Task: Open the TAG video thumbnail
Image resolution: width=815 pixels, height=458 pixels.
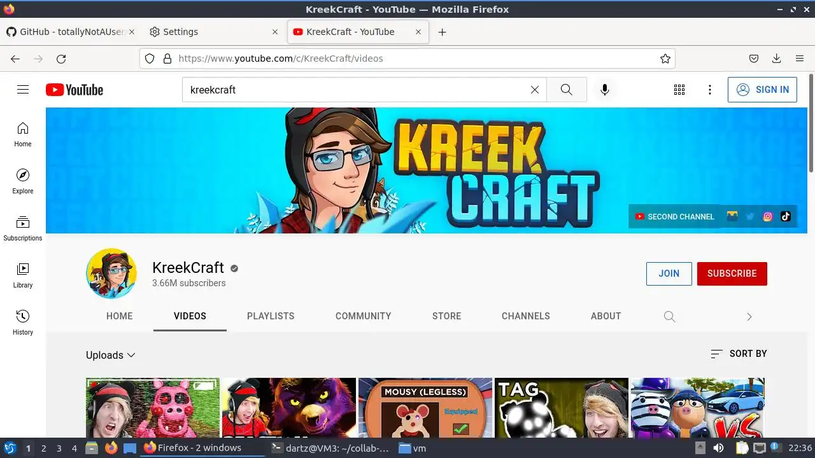Action: [562, 407]
